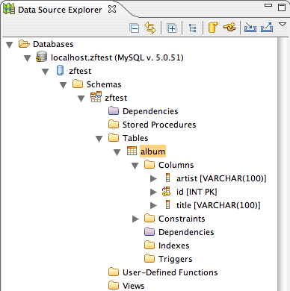
Task: Select the Tables tree label
Action: [135, 138]
